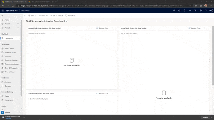This screenshot has height=120, width=214.
Task: Click Open file link in downloads bar
Action: 8,118
